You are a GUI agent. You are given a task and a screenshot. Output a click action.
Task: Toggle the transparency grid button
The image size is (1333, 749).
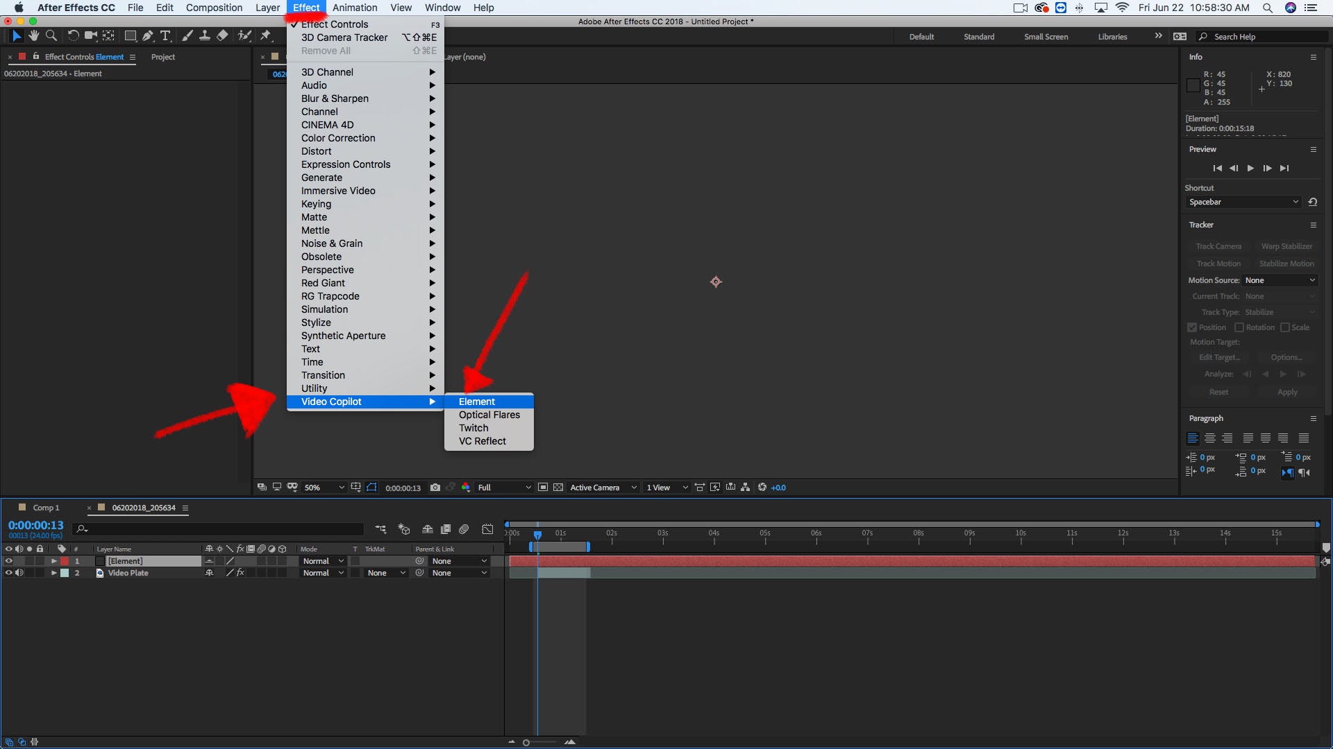point(558,488)
